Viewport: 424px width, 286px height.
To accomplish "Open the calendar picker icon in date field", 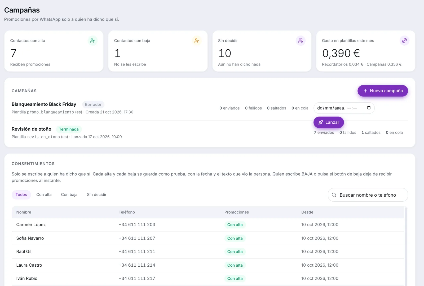I will [x=369, y=108].
